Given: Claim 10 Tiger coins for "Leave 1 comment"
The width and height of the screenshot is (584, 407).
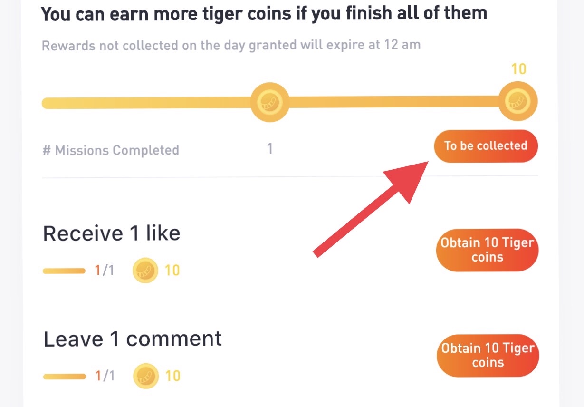Looking at the screenshot, I should 488,356.
